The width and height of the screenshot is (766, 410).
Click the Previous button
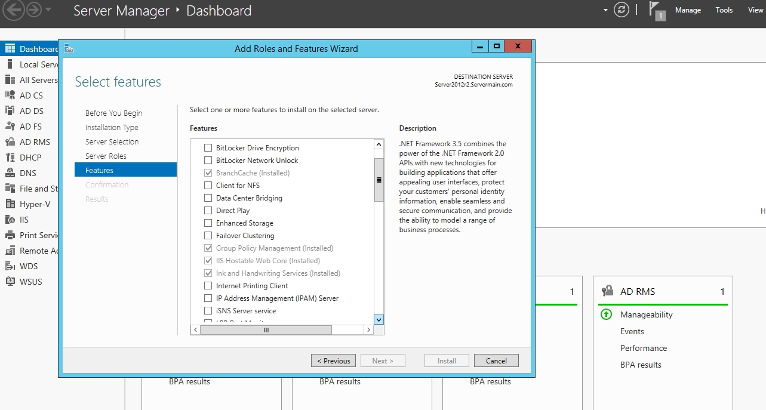333,360
